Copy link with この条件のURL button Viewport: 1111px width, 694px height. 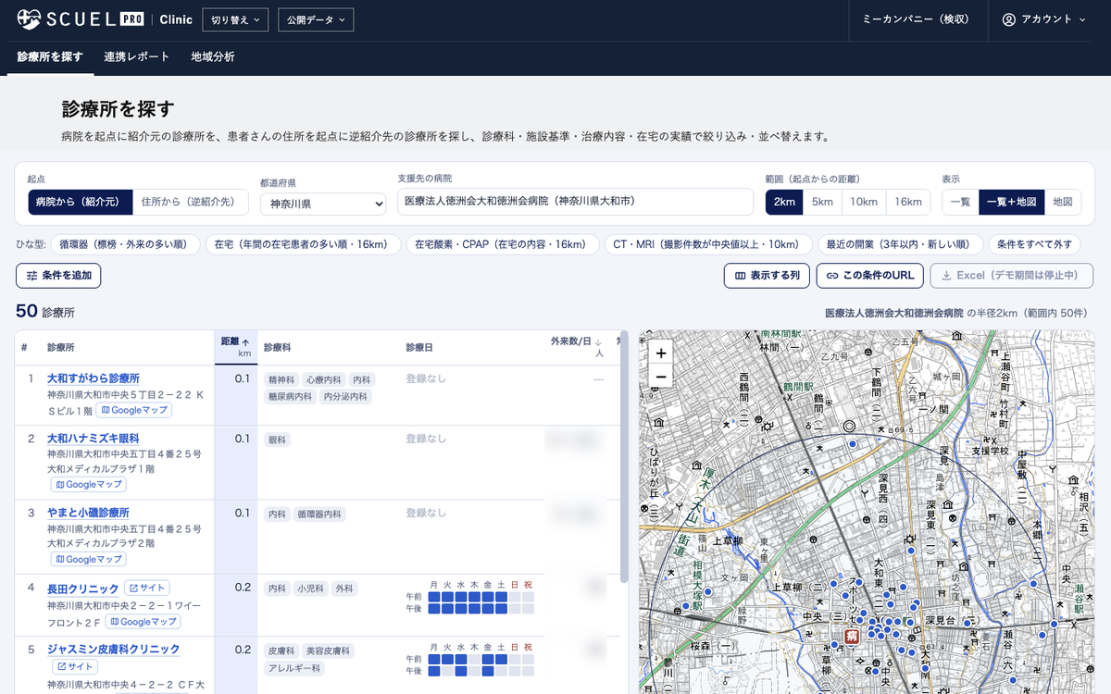[x=870, y=276]
